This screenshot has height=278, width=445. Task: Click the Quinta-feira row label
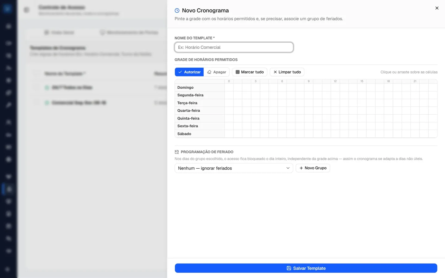click(x=188, y=118)
